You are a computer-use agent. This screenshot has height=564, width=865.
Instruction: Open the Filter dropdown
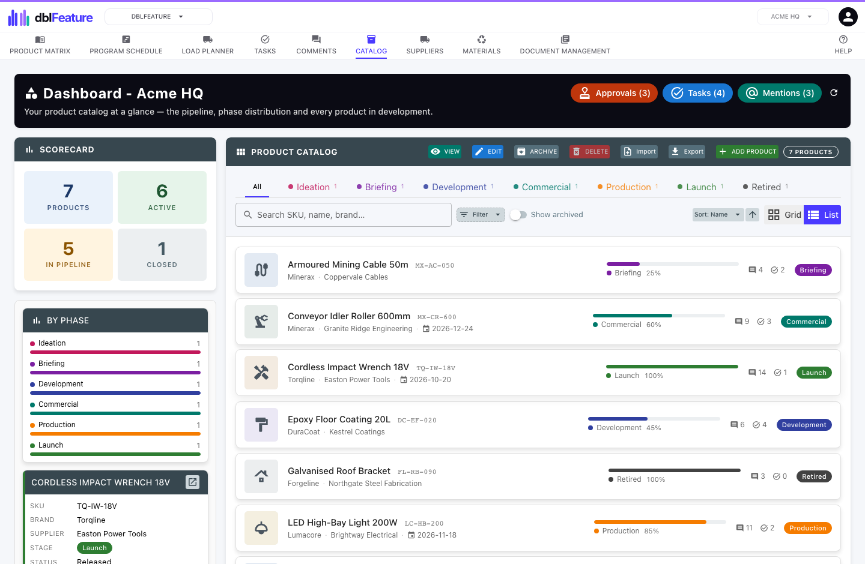(481, 215)
